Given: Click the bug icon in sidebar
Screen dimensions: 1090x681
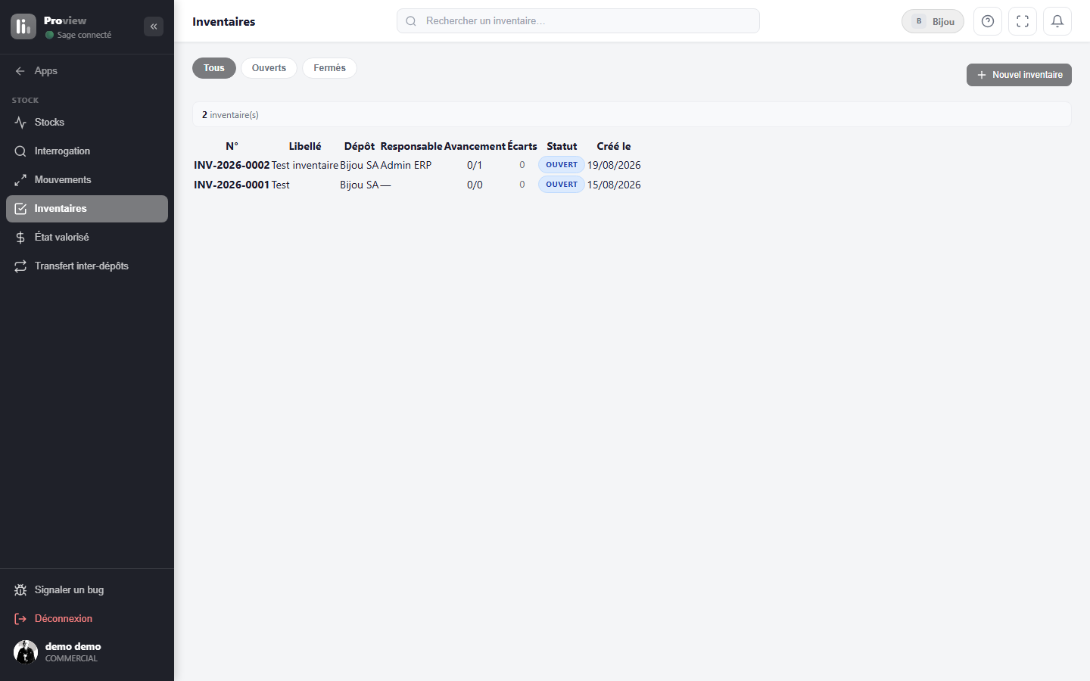Looking at the screenshot, I should click(20, 590).
